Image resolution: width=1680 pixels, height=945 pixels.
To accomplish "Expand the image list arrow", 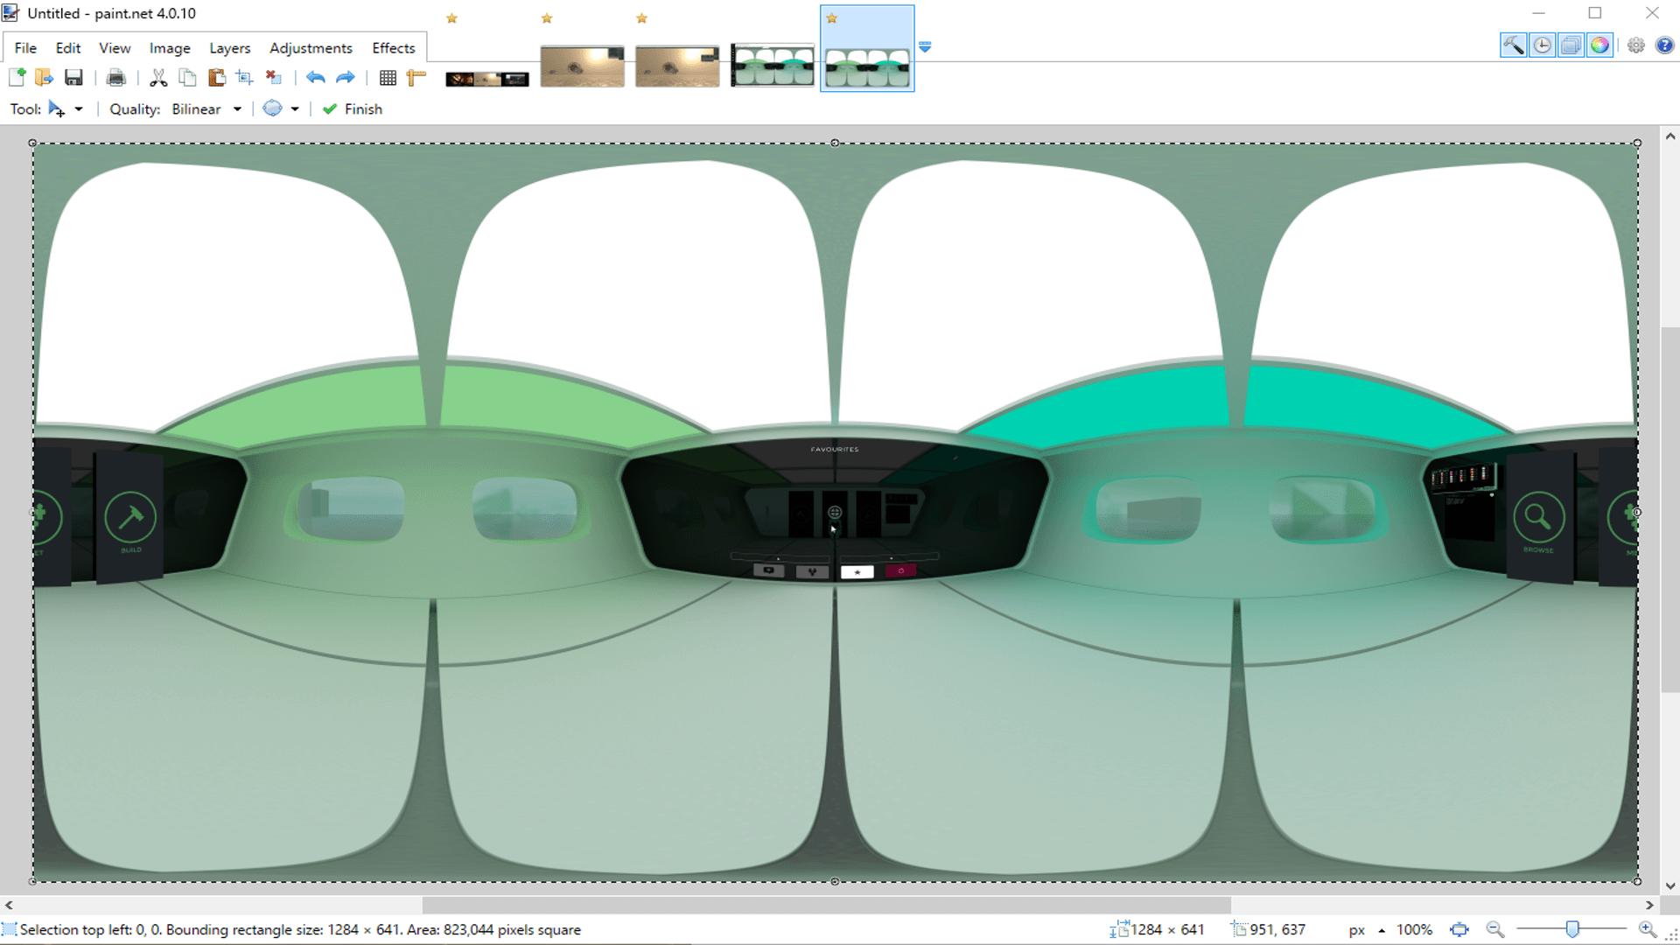I will pos(925,47).
